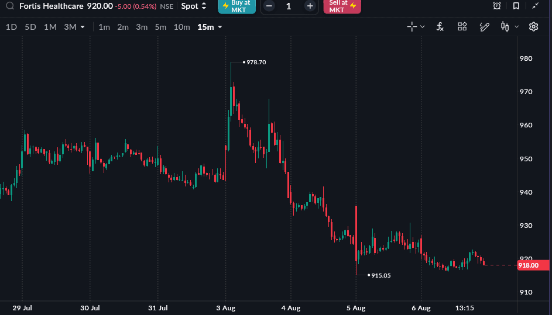Switch to the 15m interval
The width and height of the screenshot is (552, 315).
(x=205, y=27)
